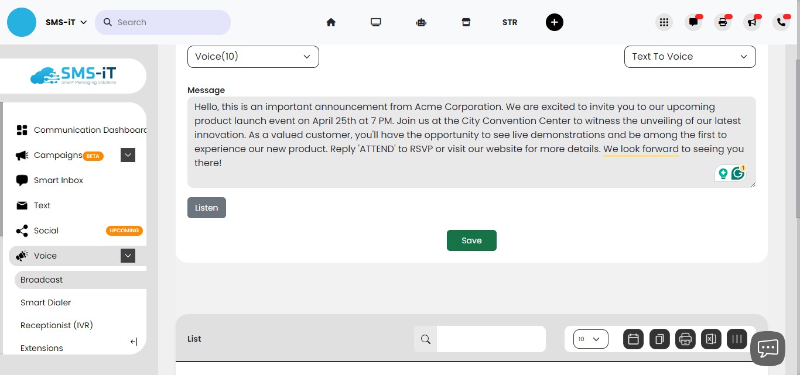800x375 pixels.
Task: Go to the Home icon in top navigation
Action: coord(331,22)
